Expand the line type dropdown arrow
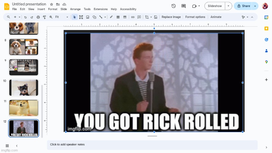This screenshot has width=272, height=153. (105, 17)
